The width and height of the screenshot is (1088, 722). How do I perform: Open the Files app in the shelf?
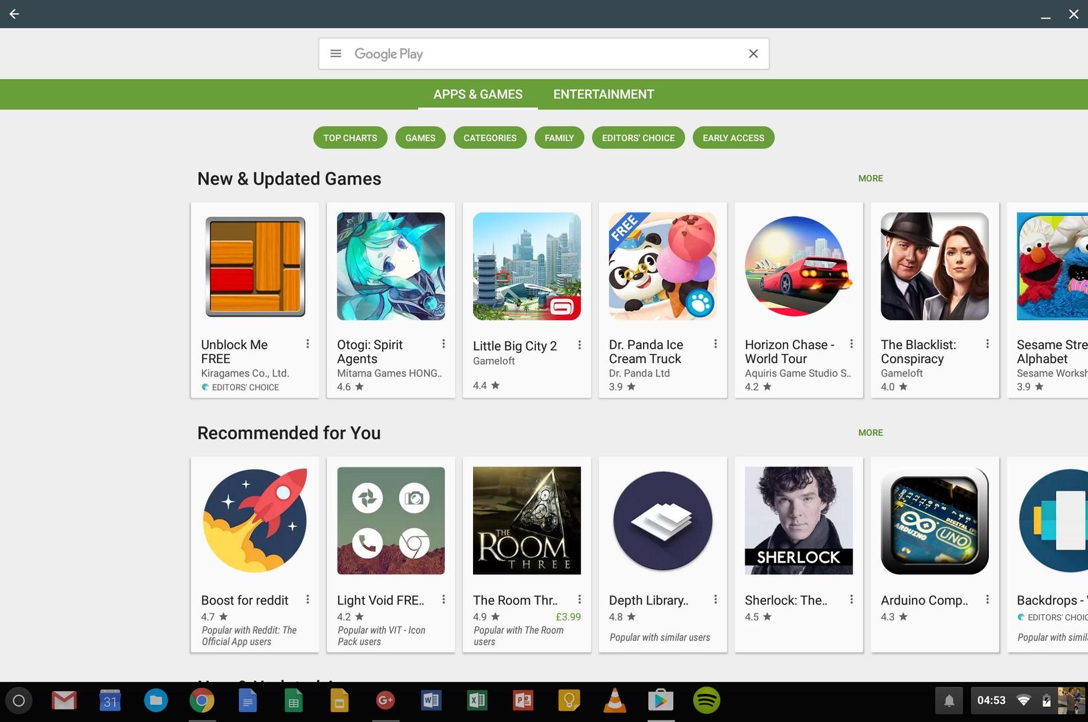tap(156, 701)
